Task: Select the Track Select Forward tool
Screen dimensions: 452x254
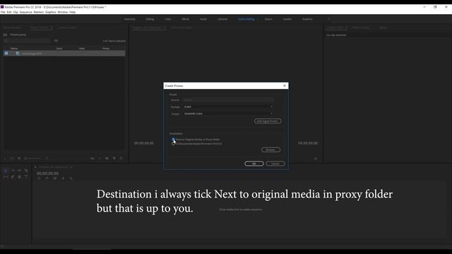Action: pos(13,171)
